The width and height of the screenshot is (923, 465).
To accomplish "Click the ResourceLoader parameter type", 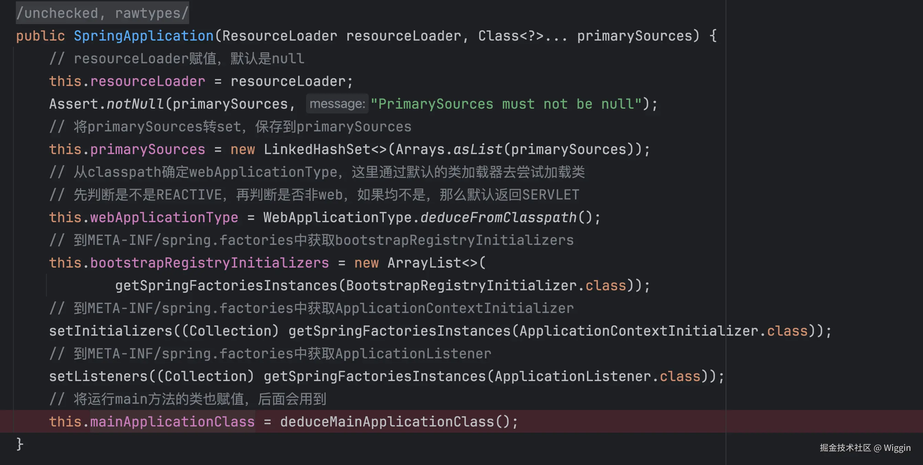I will [x=280, y=36].
